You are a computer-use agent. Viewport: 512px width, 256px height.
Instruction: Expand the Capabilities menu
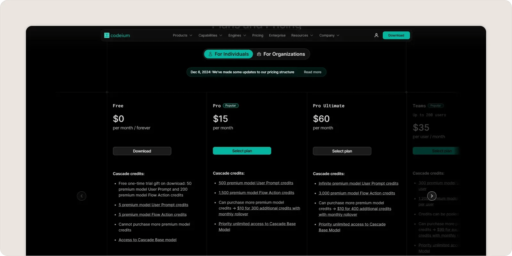[x=210, y=36]
